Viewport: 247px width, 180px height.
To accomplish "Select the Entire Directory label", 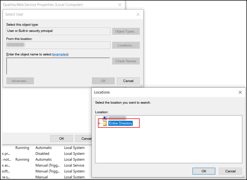I will tap(120, 123).
